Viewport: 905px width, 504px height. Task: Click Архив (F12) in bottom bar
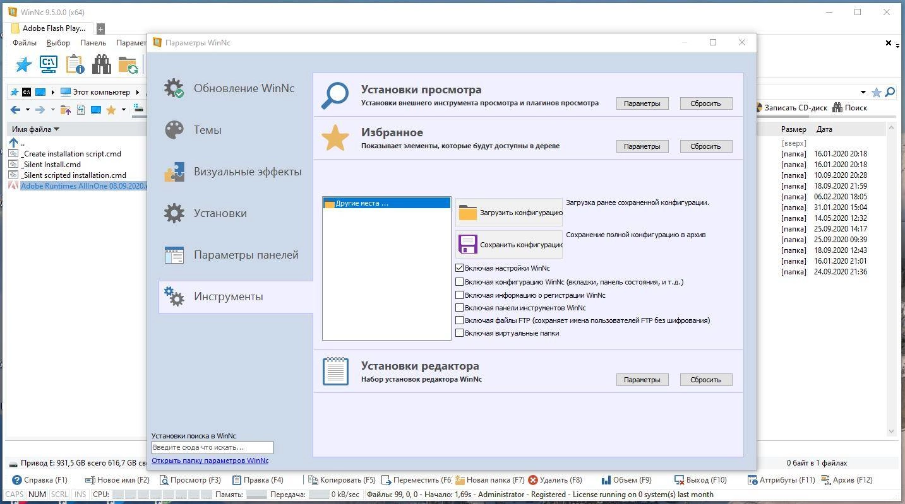click(x=846, y=480)
